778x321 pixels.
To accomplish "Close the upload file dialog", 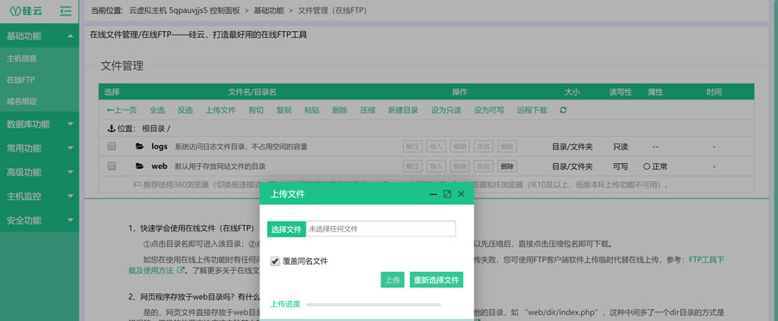I will click(461, 194).
